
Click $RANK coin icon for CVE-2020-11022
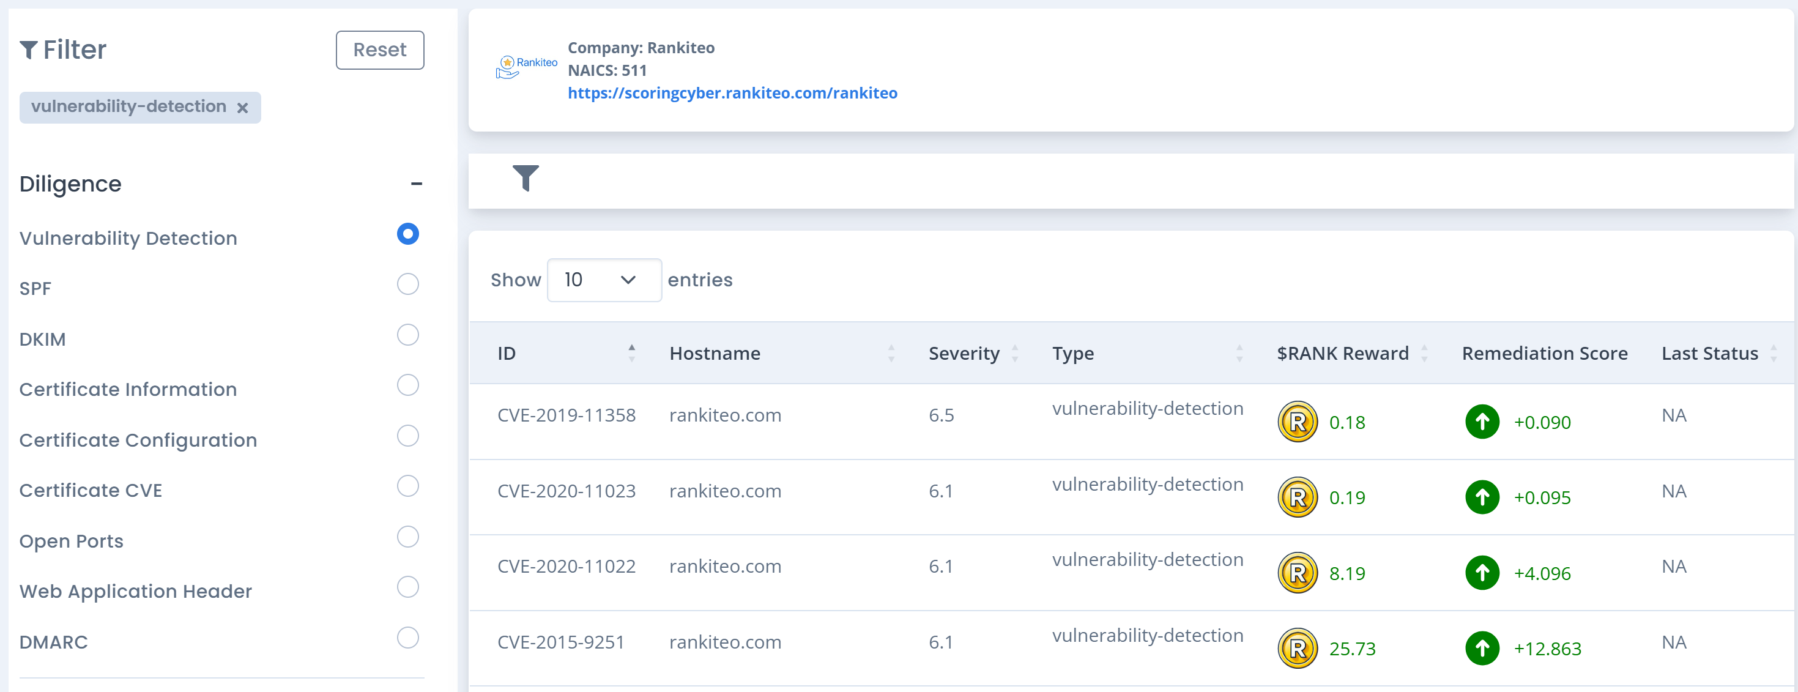click(x=1297, y=573)
